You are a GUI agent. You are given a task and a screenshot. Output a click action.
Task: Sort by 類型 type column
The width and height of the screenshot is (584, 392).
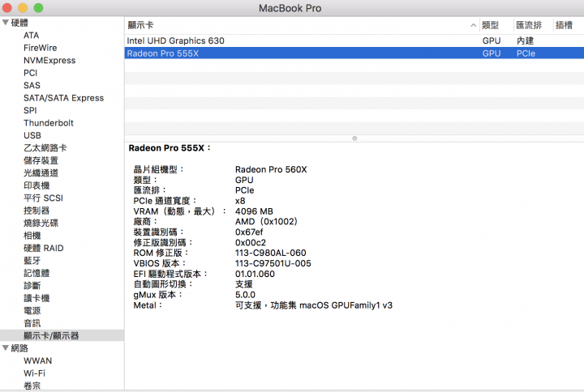coord(490,25)
